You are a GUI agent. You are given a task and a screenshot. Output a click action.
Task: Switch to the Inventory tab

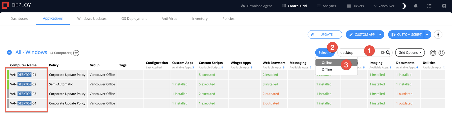pos(200,19)
